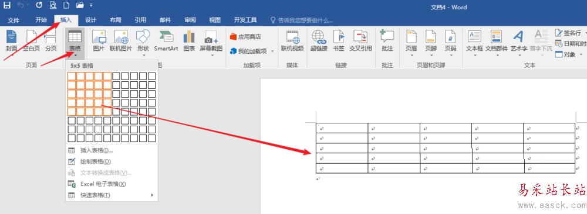Expand the Shapes dropdown arrow
This screenshot has height=214, width=587.
143,56
